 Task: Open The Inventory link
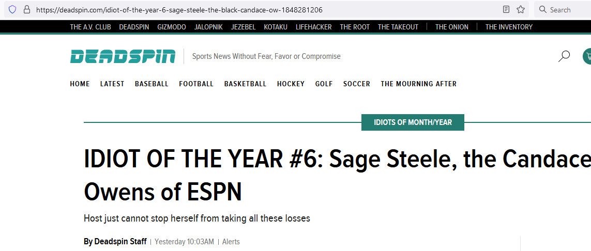(509, 27)
